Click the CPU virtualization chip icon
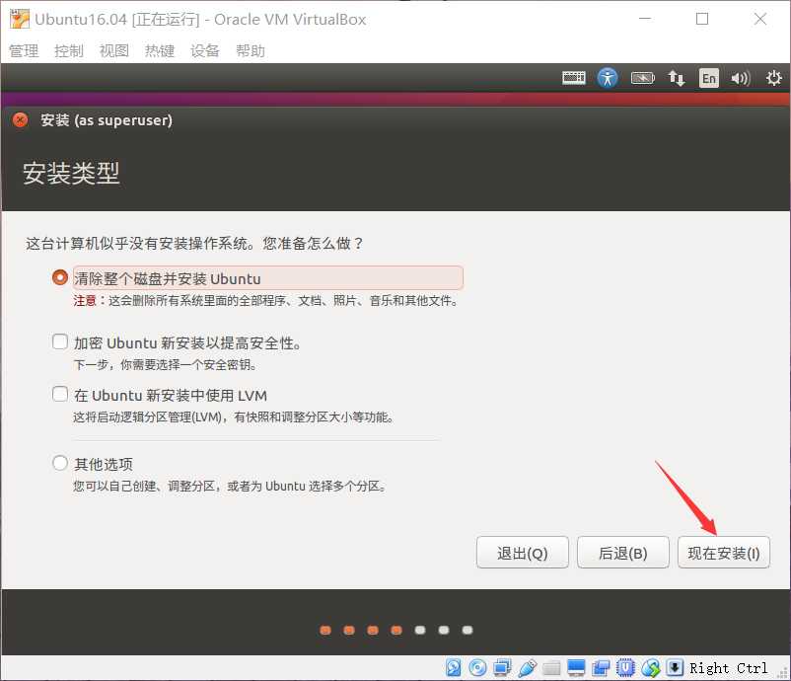The height and width of the screenshot is (681, 791). 625,668
